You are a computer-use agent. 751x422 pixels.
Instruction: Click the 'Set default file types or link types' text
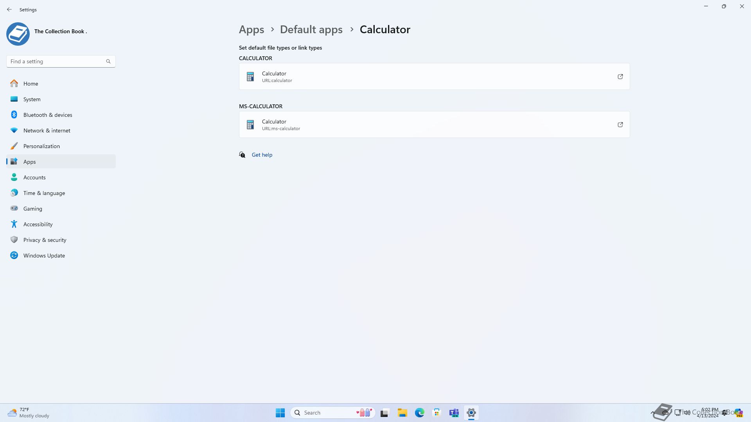click(280, 48)
